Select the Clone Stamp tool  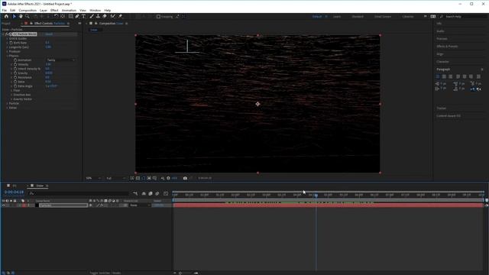click(x=98, y=16)
